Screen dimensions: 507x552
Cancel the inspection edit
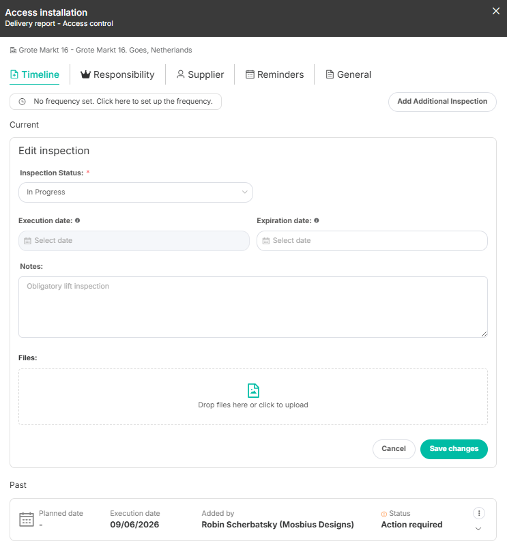tap(394, 449)
